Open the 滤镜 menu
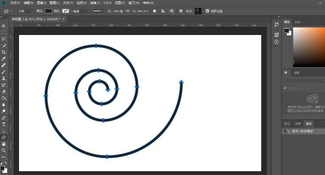This screenshot has width=325, height=175. (95, 3)
